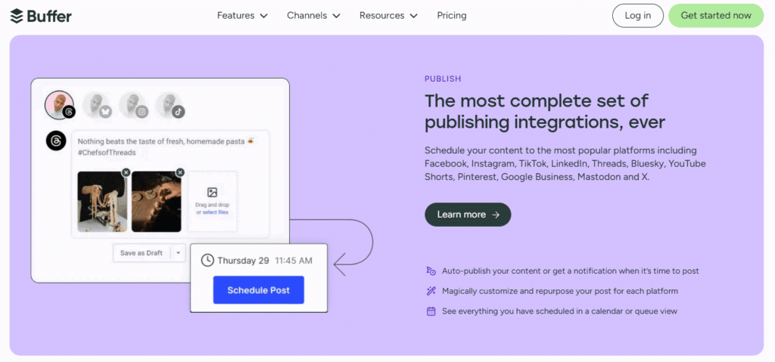Image resolution: width=775 pixels, height=362 pixels.
Task: Click the clock icon beside Thursday 29
Action: tap(207, 260)
